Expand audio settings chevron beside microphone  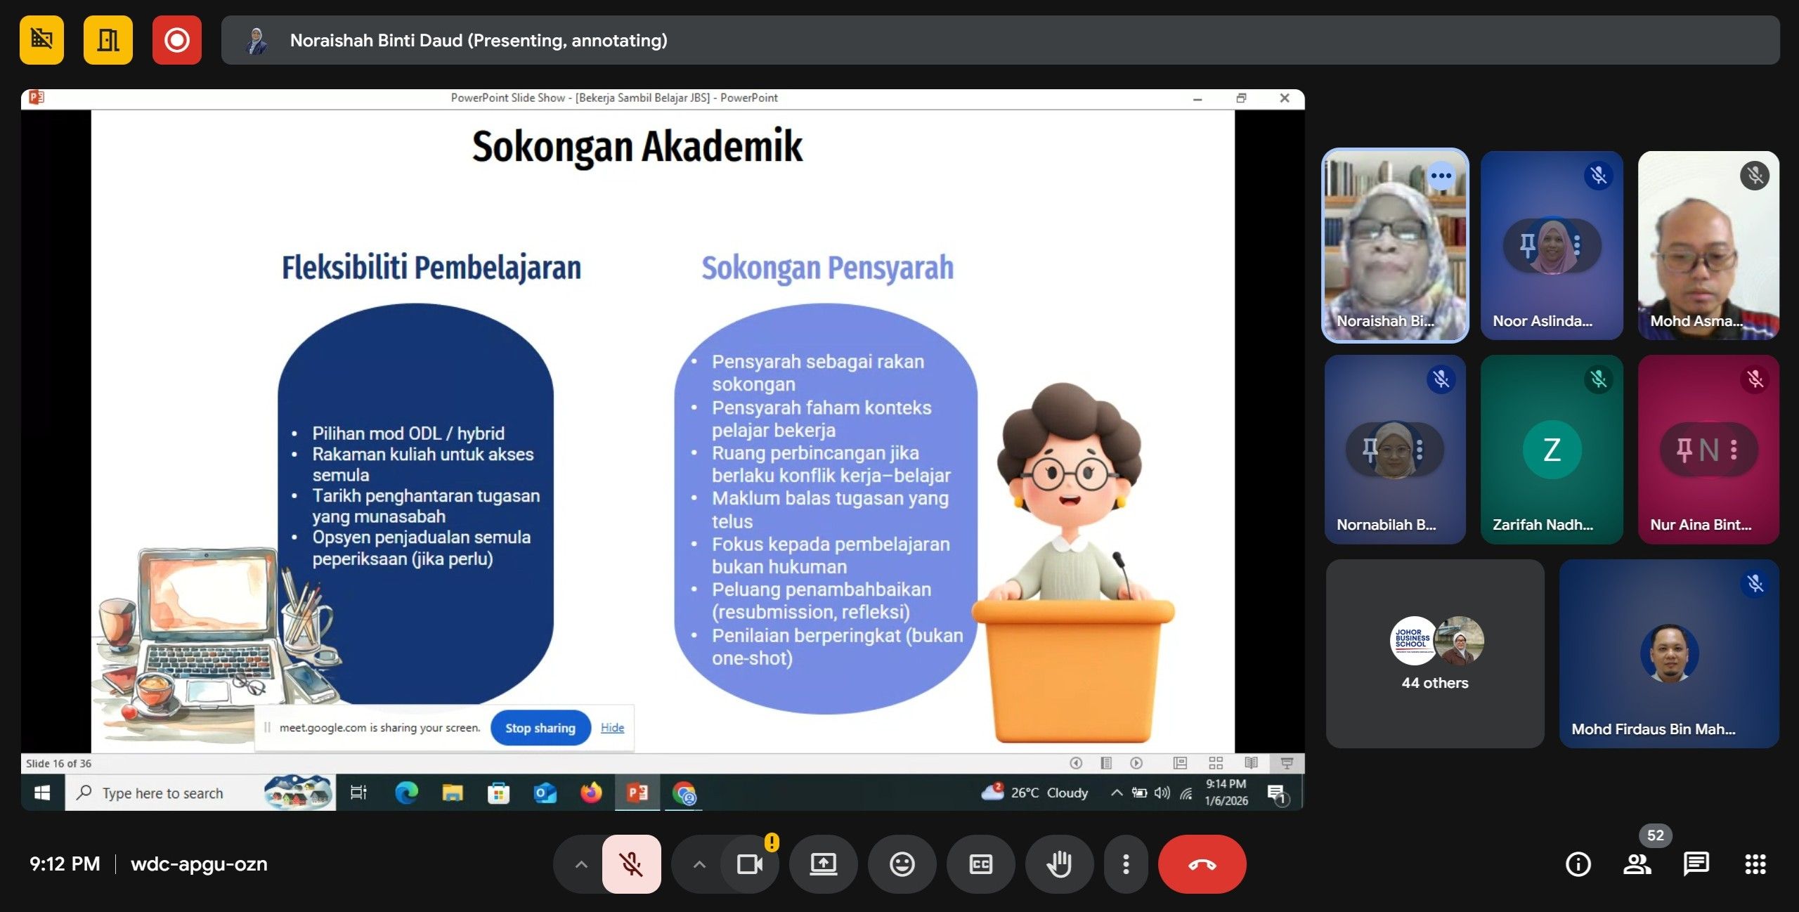pos(581,864)
